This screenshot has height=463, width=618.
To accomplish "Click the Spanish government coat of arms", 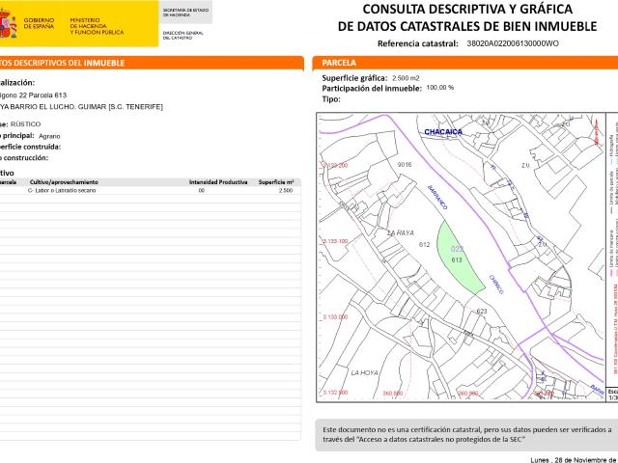I will click(x=8, y=26).
